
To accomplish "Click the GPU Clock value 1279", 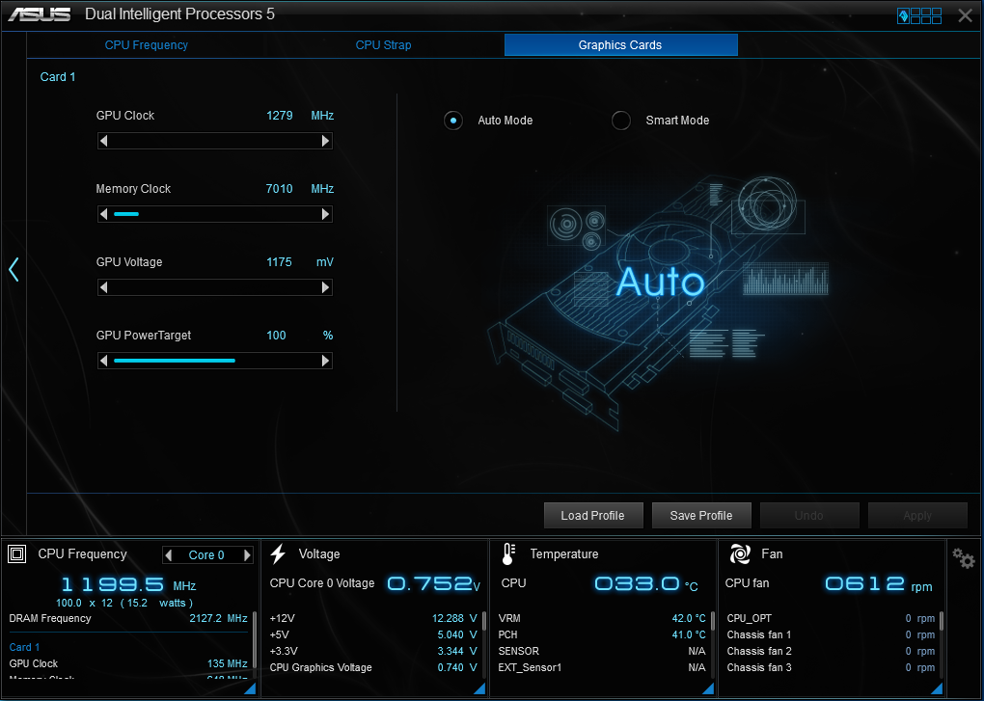I will (279, 116).
